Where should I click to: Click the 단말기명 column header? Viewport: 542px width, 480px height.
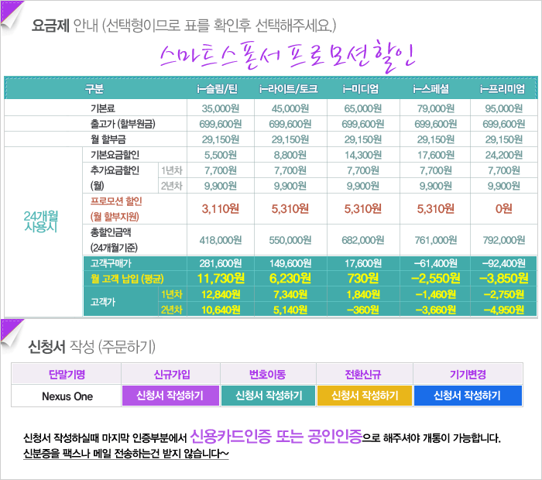tap(67, 374)
